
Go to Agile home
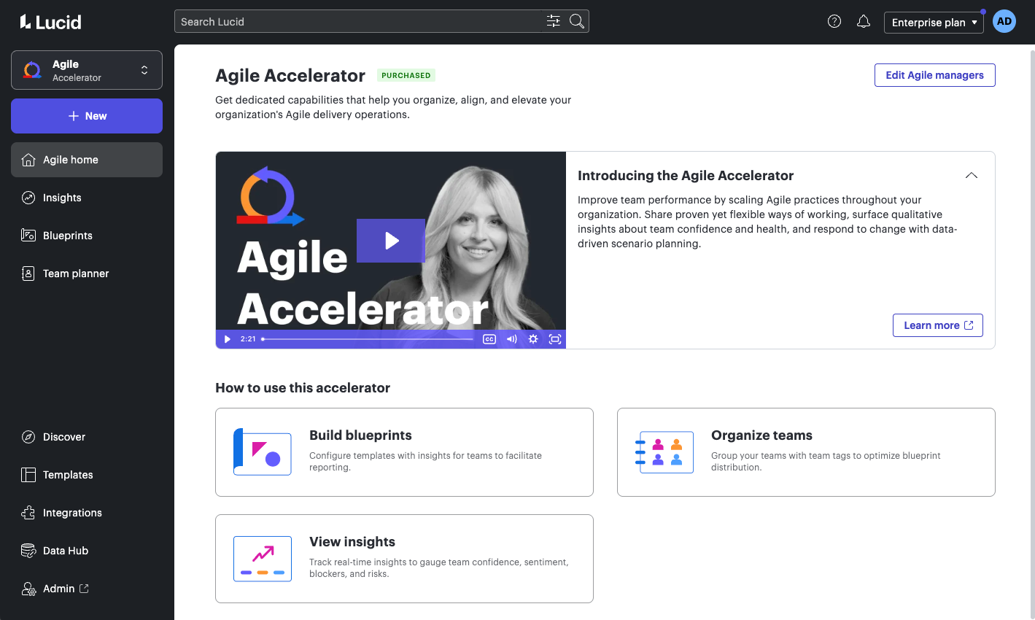(87, 160)
